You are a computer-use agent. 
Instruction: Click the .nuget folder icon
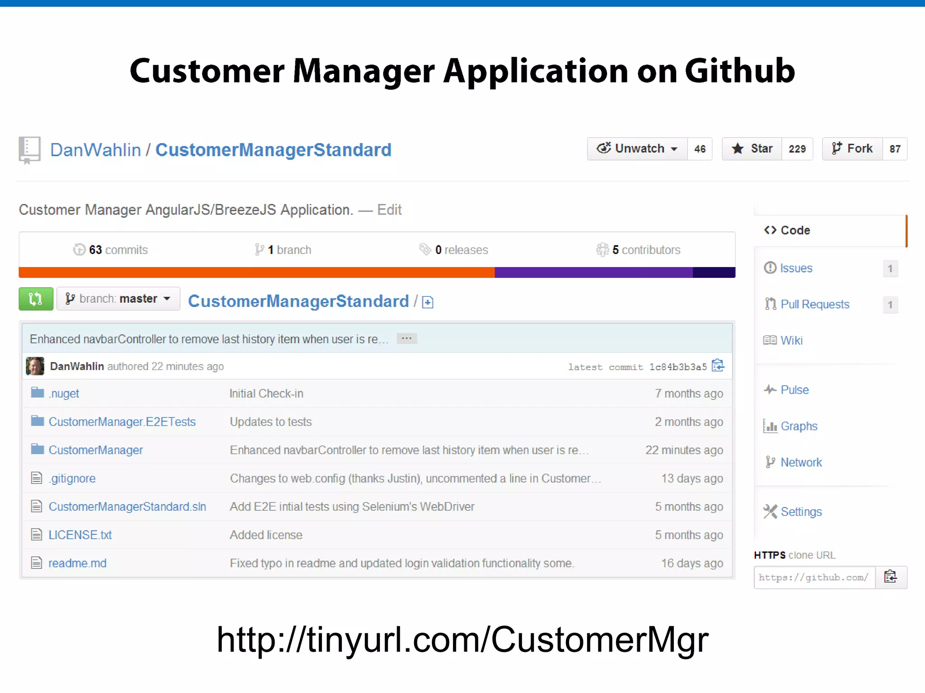[x=37, y=393]
